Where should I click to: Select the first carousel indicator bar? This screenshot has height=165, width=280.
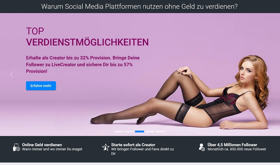(119, 131)
